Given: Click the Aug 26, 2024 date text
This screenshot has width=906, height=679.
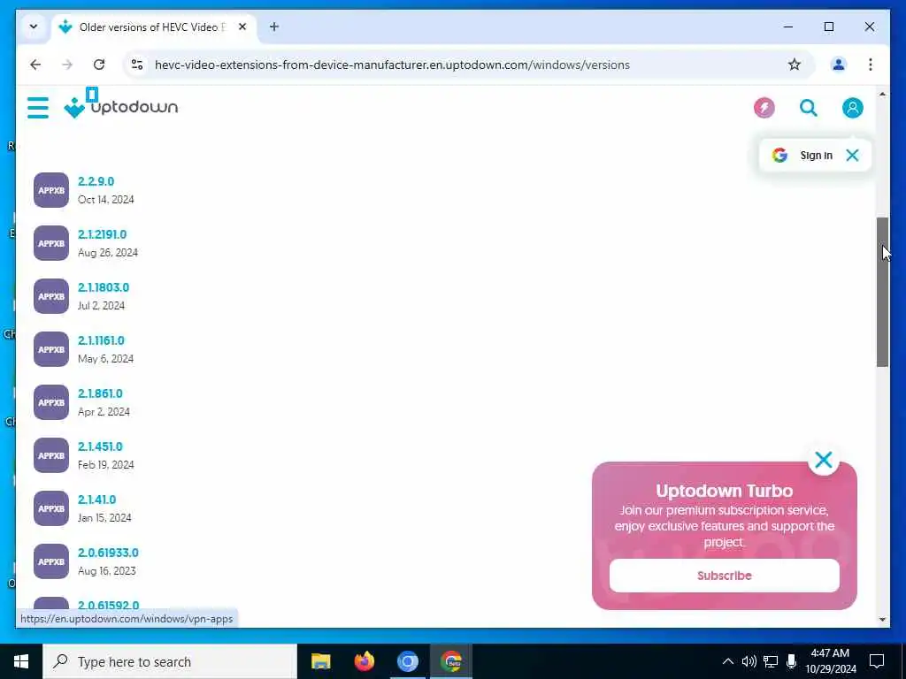Looking at the screenshot, I should [x=108, y=253].
